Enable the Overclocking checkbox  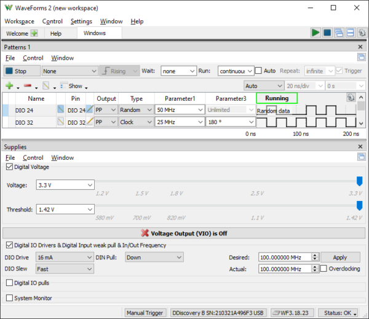click(323, 269)
